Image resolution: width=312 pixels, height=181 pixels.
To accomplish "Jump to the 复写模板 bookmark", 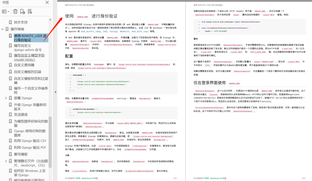I will 21,154.
